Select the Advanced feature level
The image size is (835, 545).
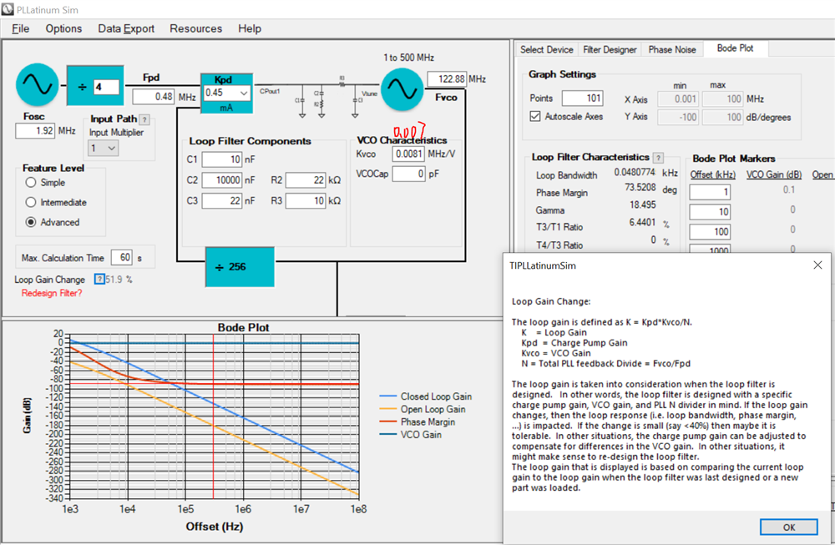(x=31, y=222)
